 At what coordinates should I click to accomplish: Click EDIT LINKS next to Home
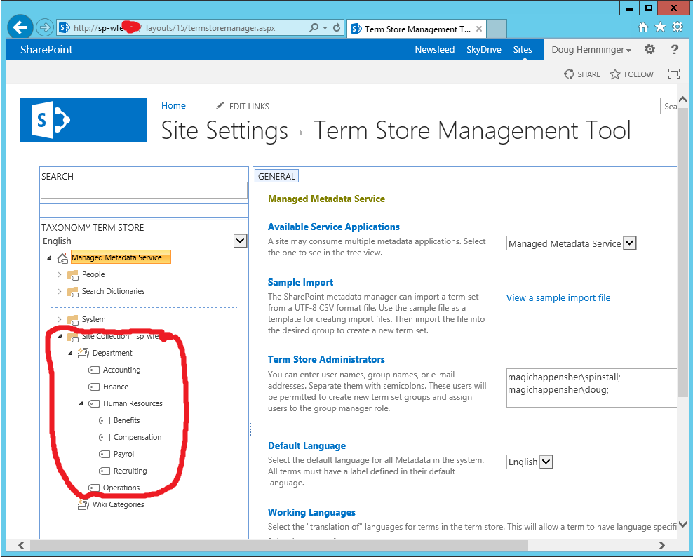point(248,106)
